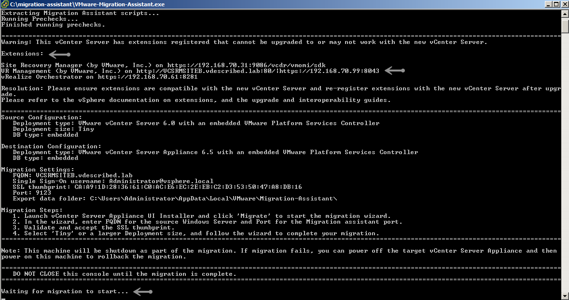The image size is (569, 300).
Task: Click the 'Waiting for migration to start...' line
Action: [65, 292]
